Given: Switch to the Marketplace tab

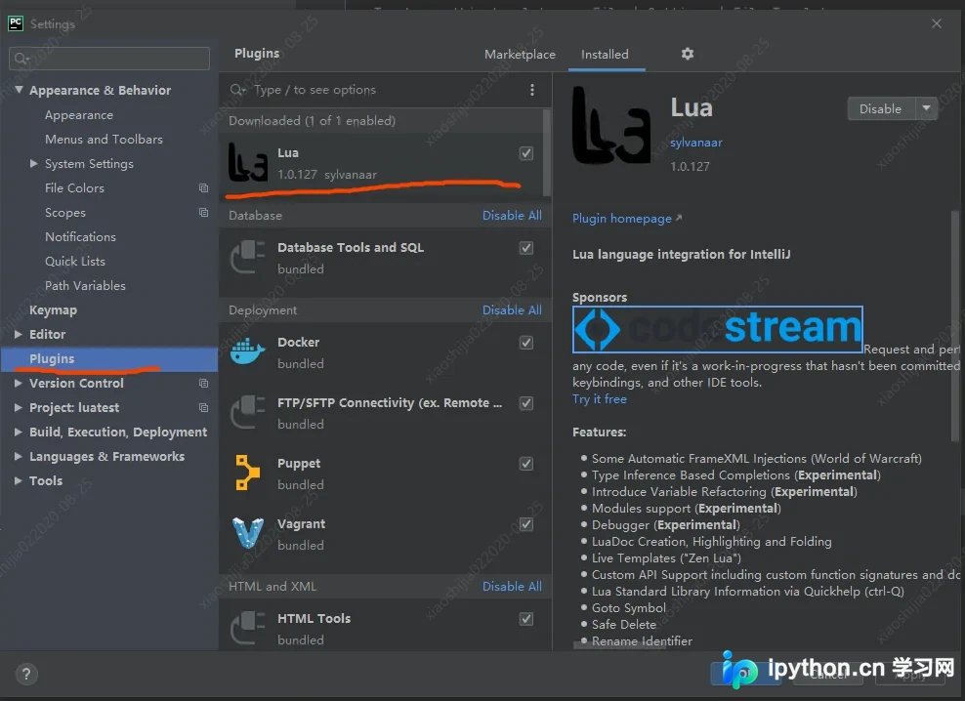Looking at the screenshot, I should [x=520, y=55].
